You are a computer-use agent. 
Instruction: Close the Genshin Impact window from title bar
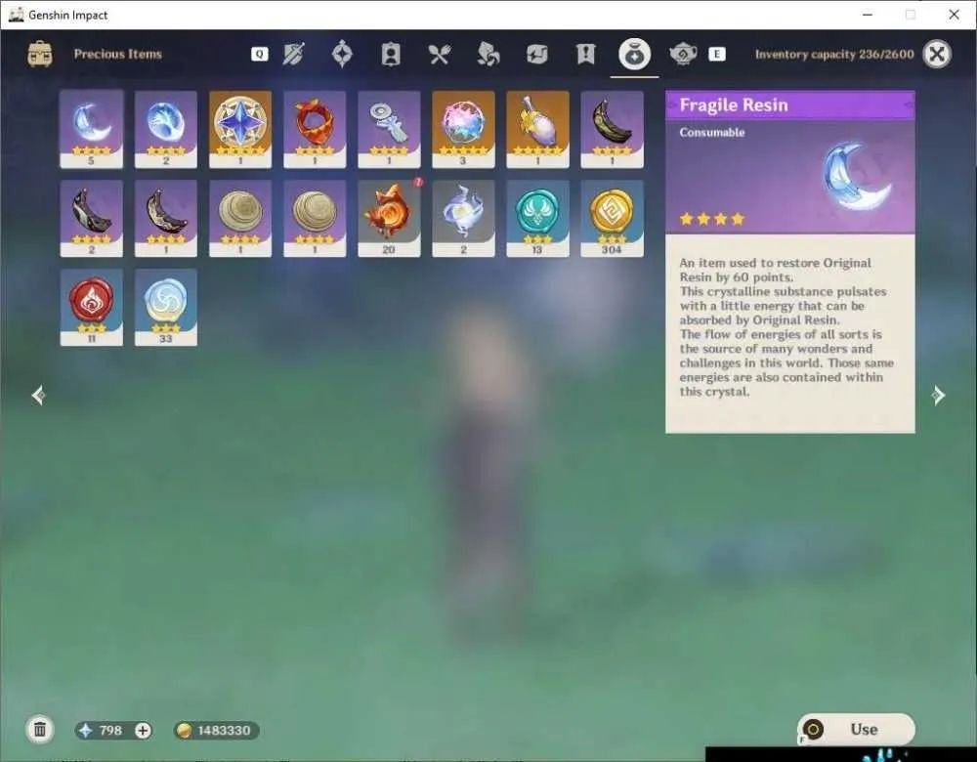tap(954, 15)
